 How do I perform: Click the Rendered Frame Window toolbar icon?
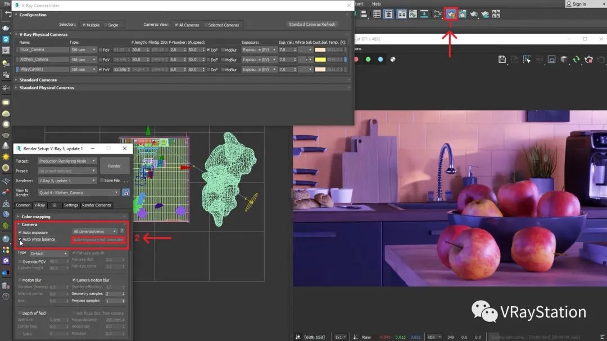463,14
